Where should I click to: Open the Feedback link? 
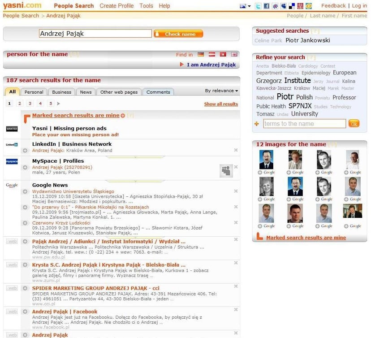pyautogui.click(x=333, y=6)
